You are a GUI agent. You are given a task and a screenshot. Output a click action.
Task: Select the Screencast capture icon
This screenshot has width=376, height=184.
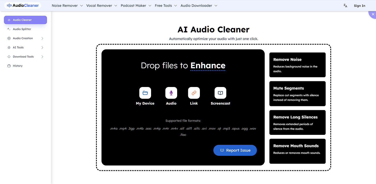pyautogui.click(x=220, y=93)
